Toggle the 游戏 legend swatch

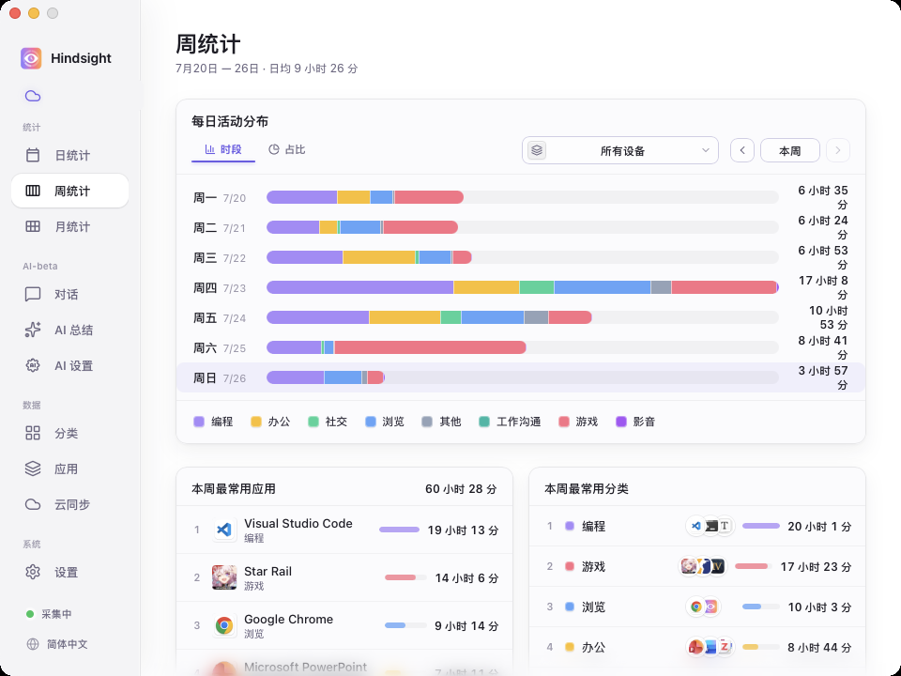pos(564,422)
